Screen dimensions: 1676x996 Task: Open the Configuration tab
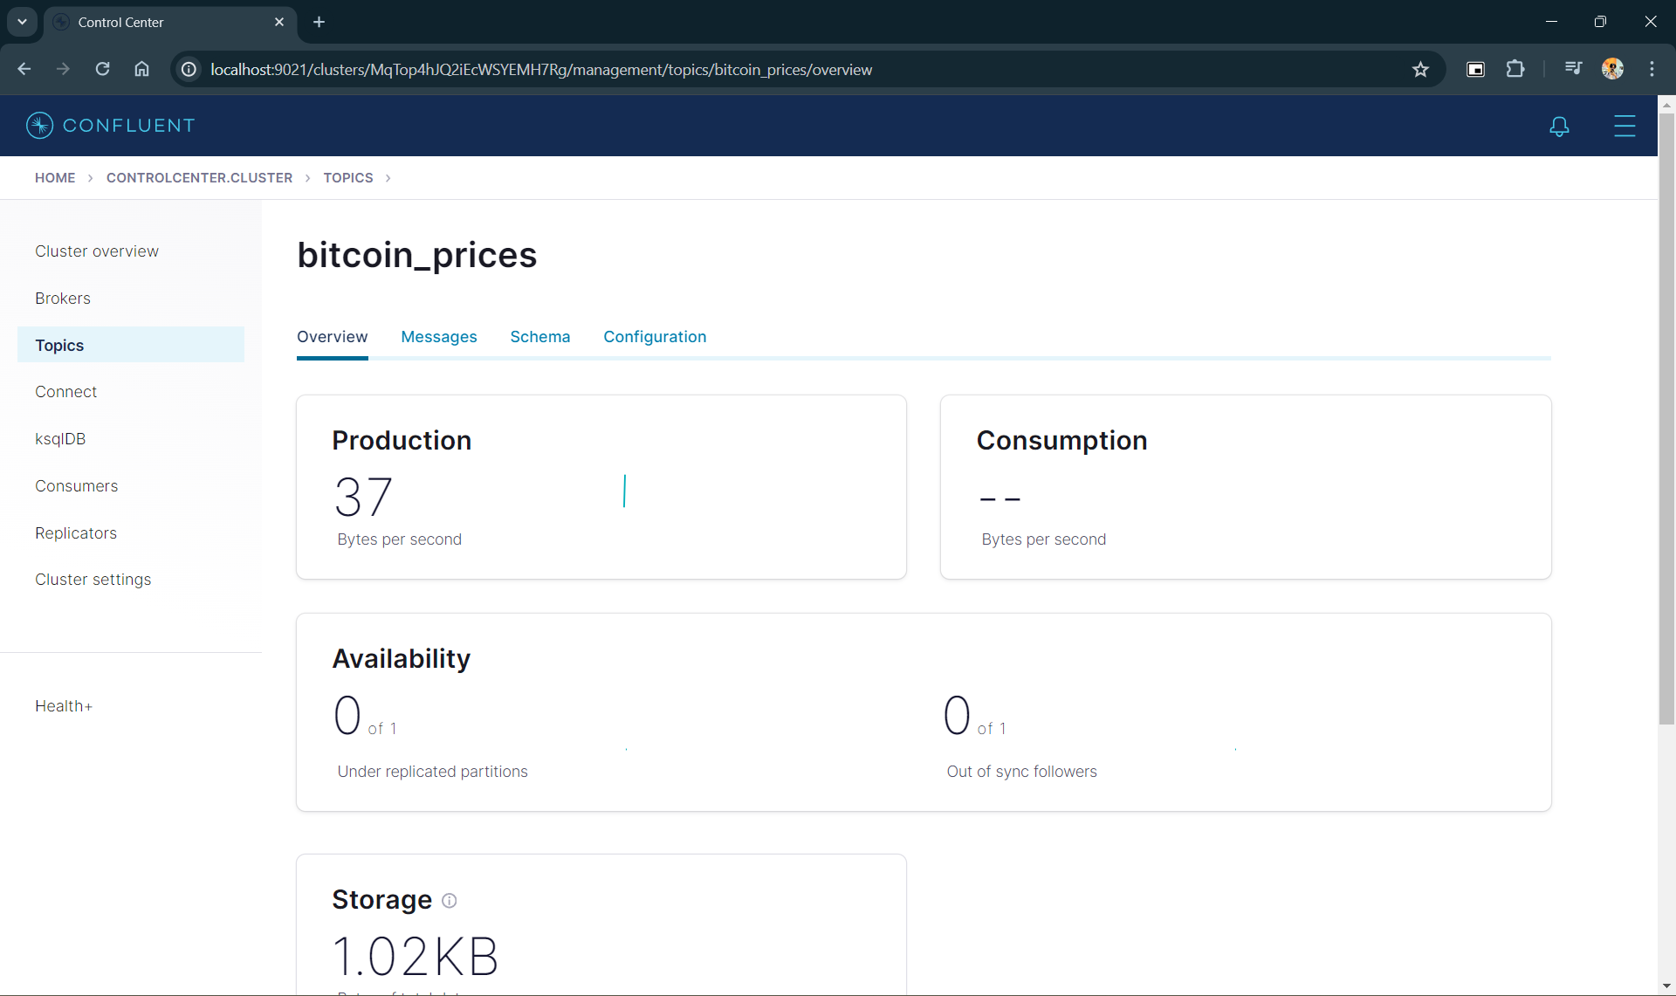tap(654, 337)
